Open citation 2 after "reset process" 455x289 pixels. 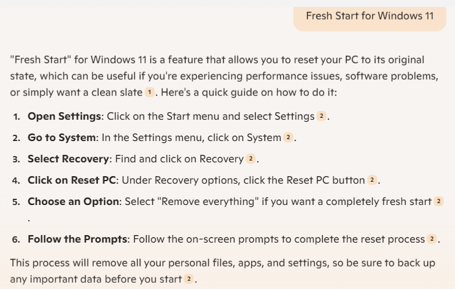pos(432,239)
